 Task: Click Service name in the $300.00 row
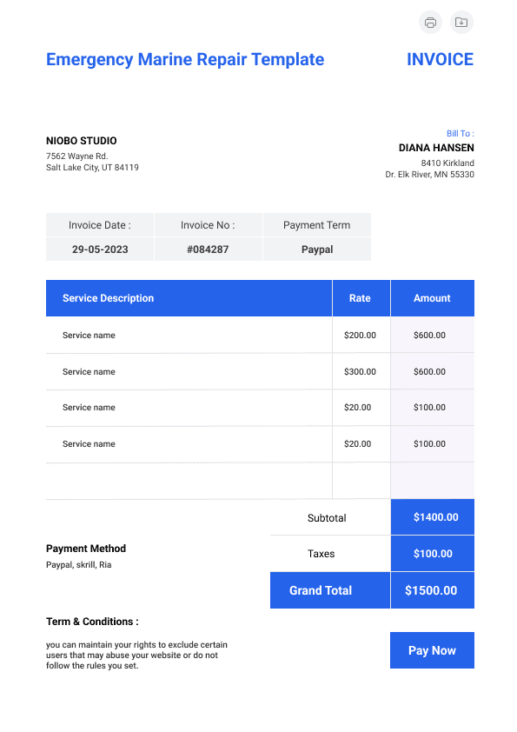click(89, 371)
